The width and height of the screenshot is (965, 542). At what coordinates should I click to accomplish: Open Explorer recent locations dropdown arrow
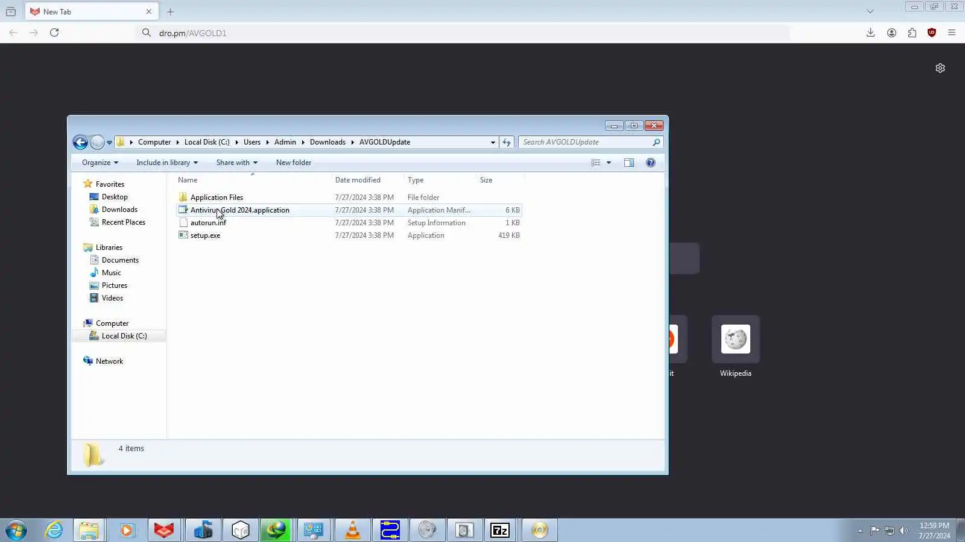click(109, 143)
